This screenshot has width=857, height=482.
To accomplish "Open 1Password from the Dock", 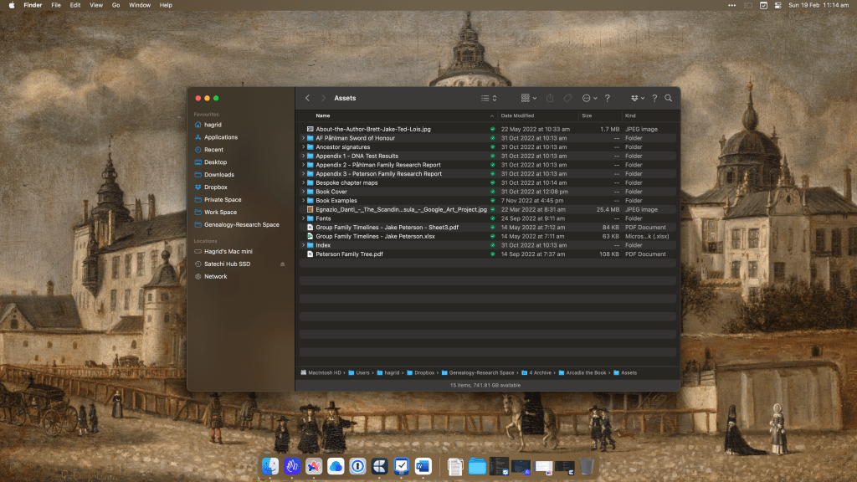I will [x=357, y=466].
